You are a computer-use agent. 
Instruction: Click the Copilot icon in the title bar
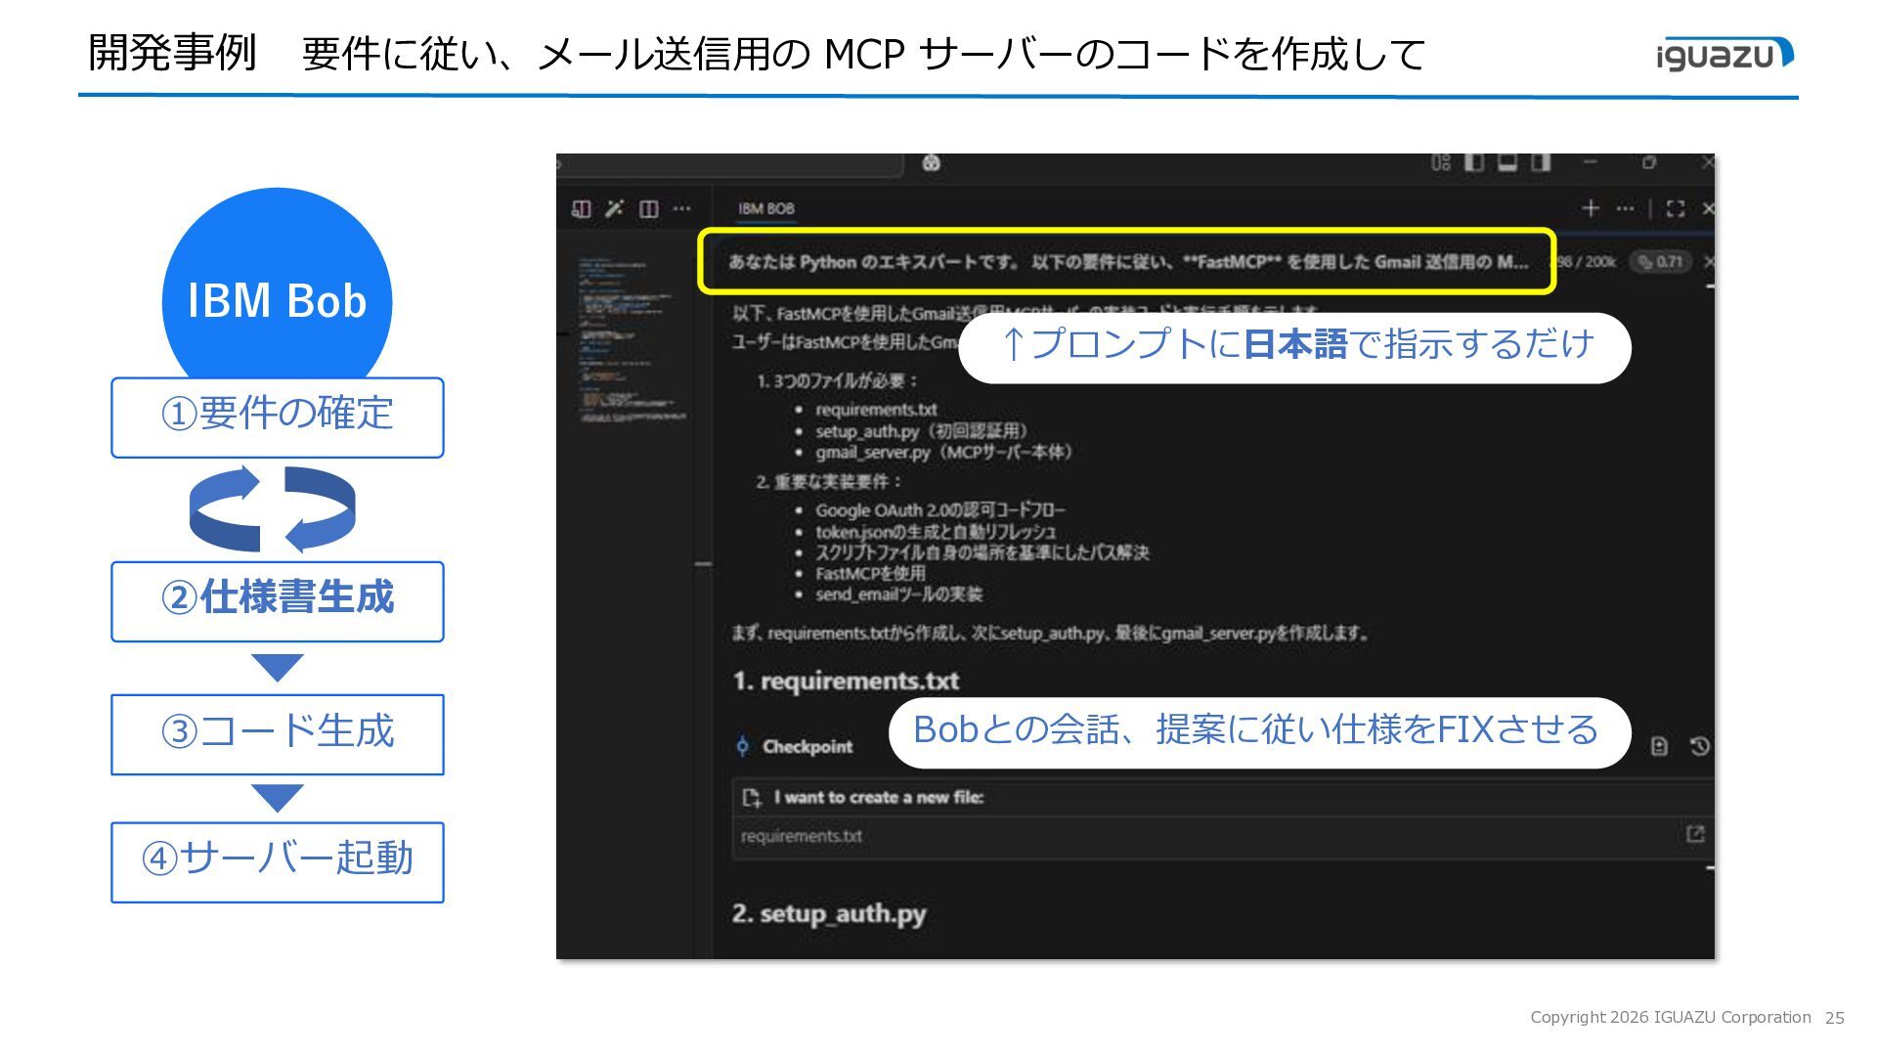pos(931,163)
